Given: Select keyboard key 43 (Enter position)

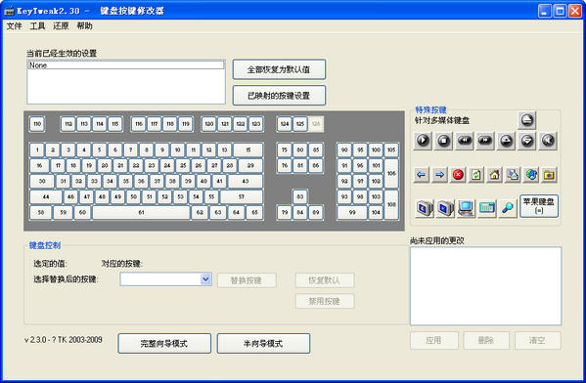Looking at the screenshot, I should [246, 181].
